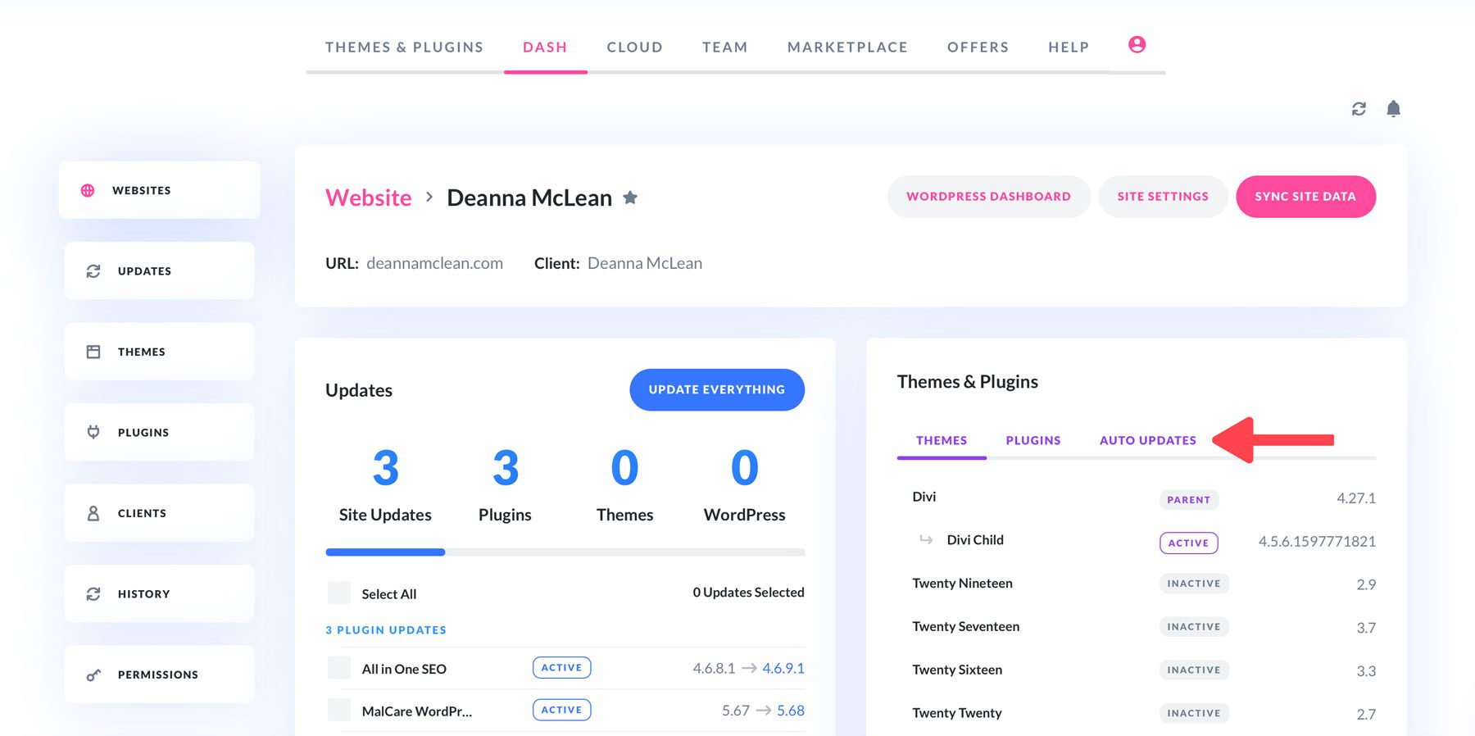The image size is (1475, 736).
Task: Click the Twenty Nineteen theme name
Action: coord(963,584)
